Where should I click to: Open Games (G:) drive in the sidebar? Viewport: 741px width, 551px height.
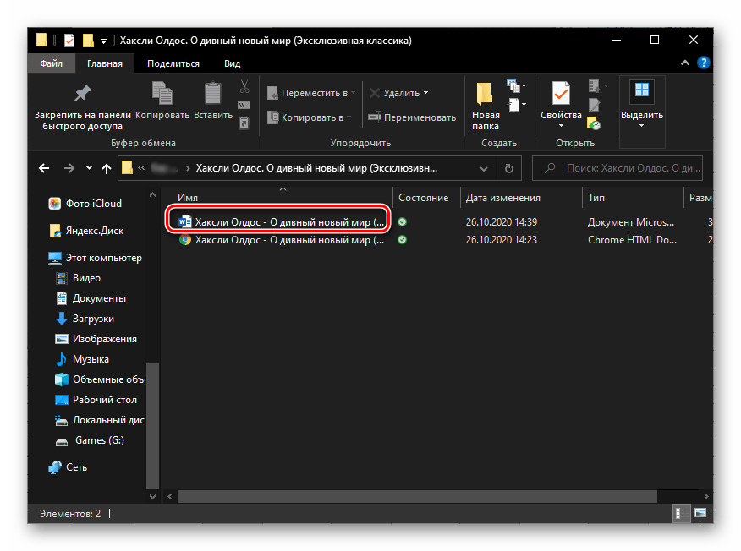click(90, 440)
